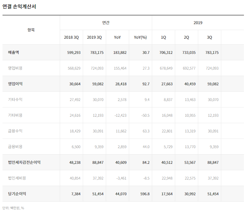Select 금융비용 YoY(%) value 44.0
The width and height of the screenshot is (249, 214).
pyautogui.click(x=146, y=147)
